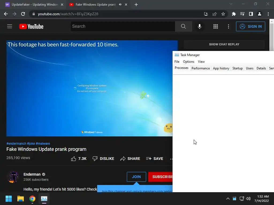Mute the Fake Windows Update tab audio

120,5
